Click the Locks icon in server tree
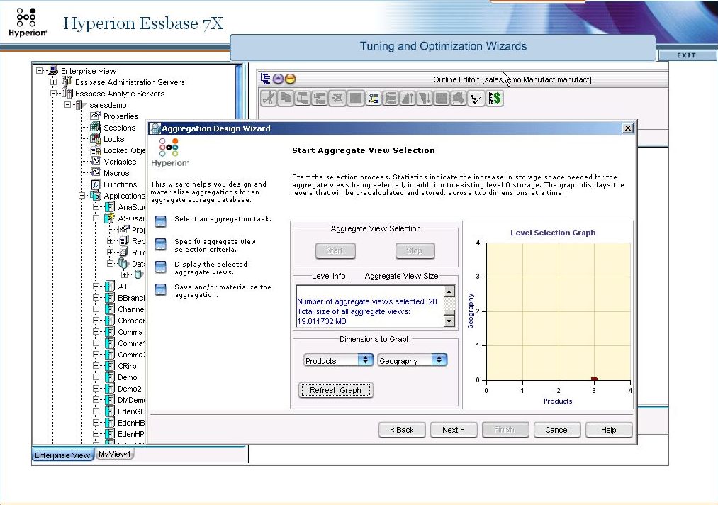The image size is (718, 505). tap(95, 138)
